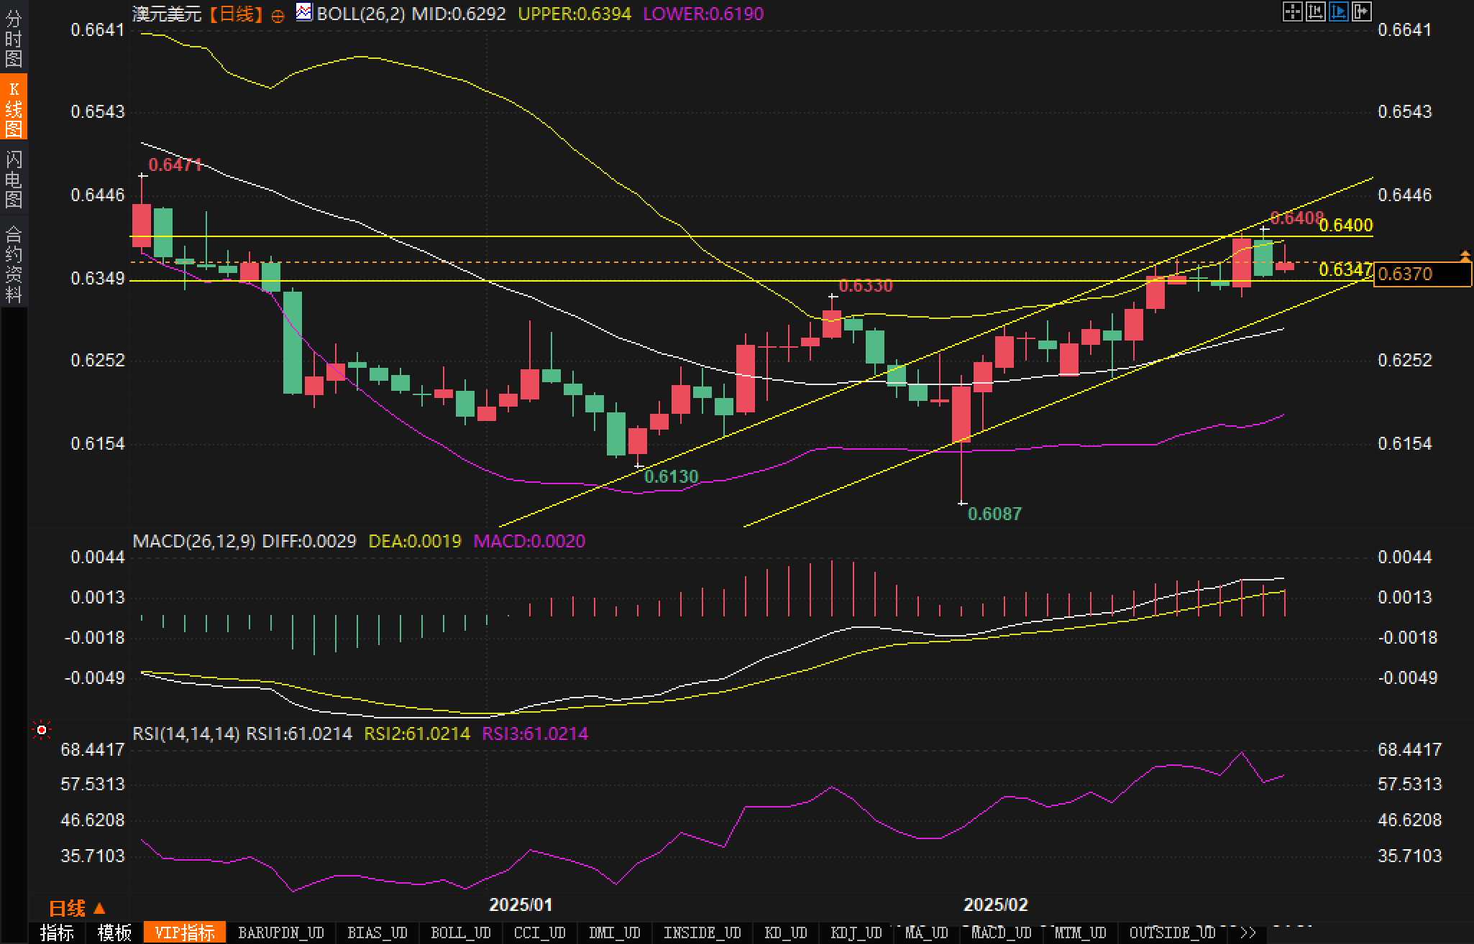Apply the MTM_UD indicator
The height and width of the screenshot is (944, 1474).
pos(1080,933)
